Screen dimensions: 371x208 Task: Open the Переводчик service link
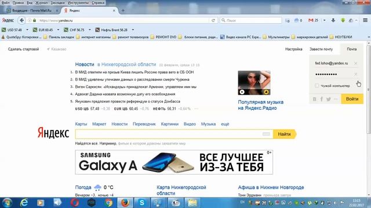[144, 124]
